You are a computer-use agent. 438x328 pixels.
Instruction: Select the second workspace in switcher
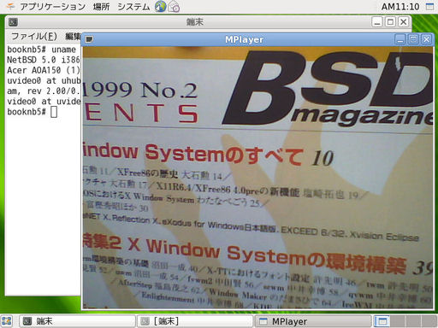point(397,321)
